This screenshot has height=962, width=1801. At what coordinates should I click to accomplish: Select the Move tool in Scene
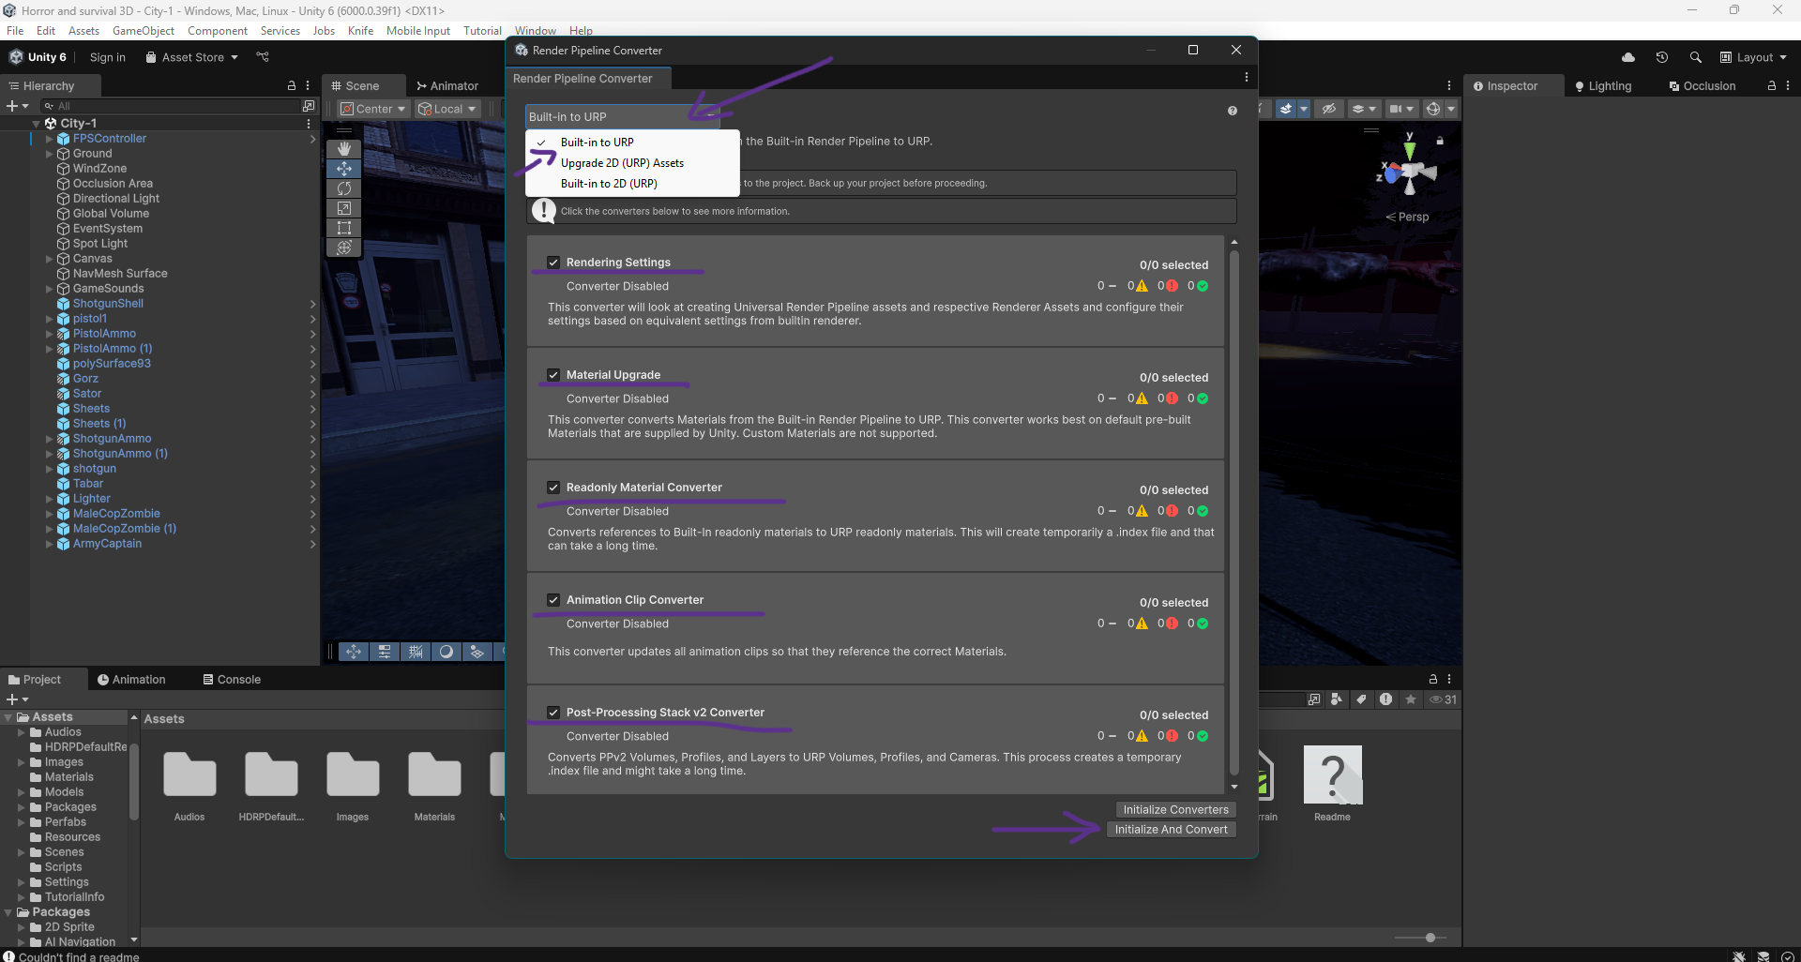[344, 169]
